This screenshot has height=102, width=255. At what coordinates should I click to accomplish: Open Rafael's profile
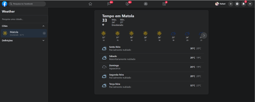(220, 4)
